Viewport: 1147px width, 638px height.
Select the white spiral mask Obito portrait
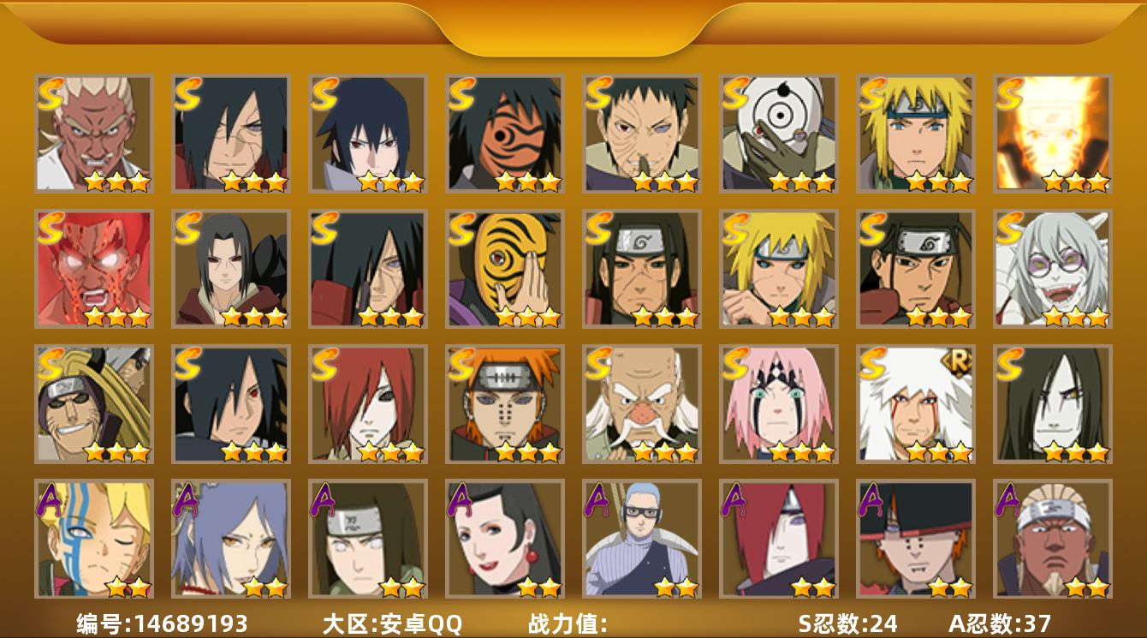click(778, 134)
